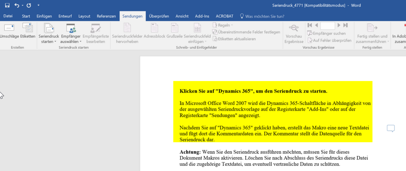Click Auf Fehler überprüfen
Image resolution: width=406 pixels, height=171 pixels.
330,40
